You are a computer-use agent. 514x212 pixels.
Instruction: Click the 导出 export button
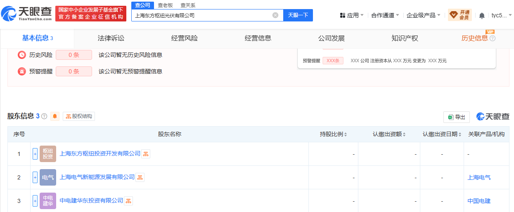point(456,117)
